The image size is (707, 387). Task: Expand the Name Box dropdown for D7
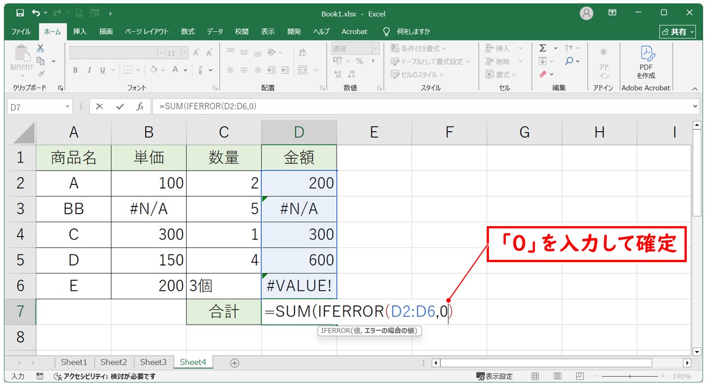(68, 106)
